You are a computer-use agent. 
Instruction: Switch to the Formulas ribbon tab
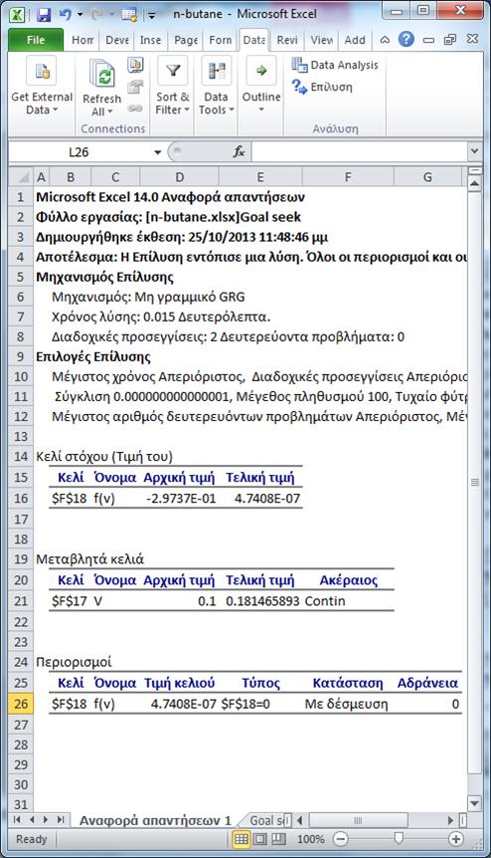point(220,40)
